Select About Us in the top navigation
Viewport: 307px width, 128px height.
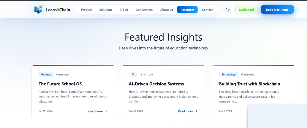pyautogui.click(x=167, y=10)
